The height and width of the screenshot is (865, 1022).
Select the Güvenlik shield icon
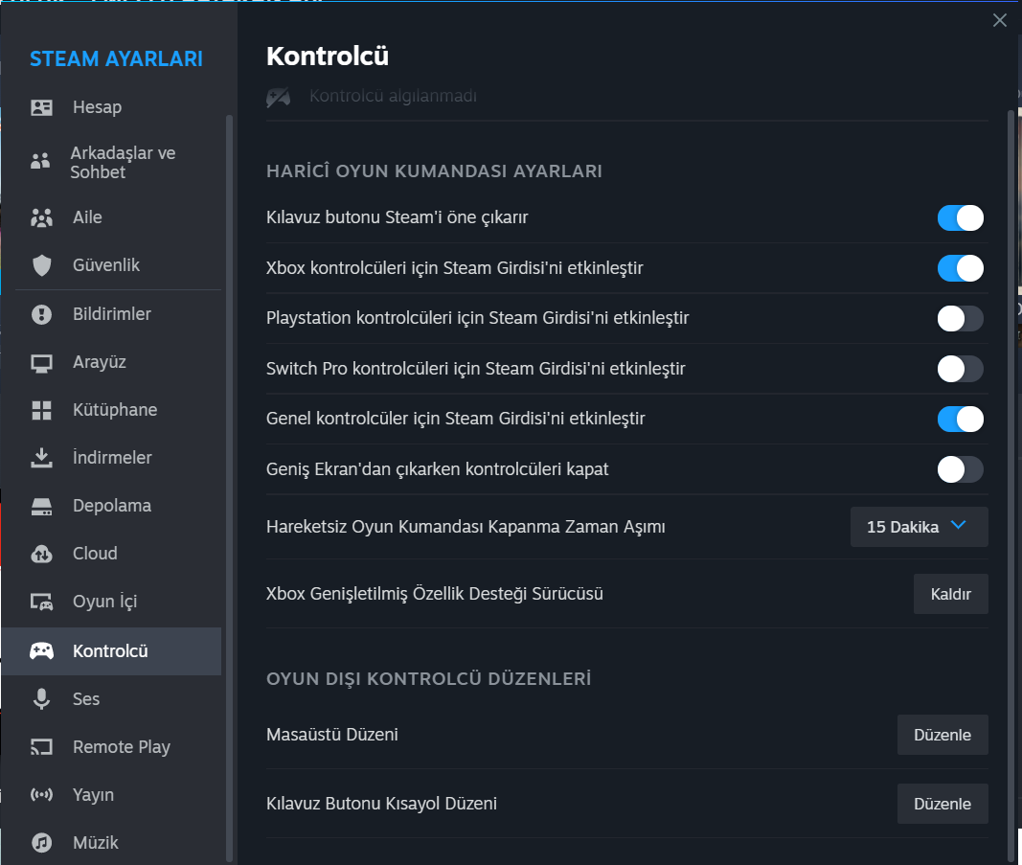[x=41, y=265]
